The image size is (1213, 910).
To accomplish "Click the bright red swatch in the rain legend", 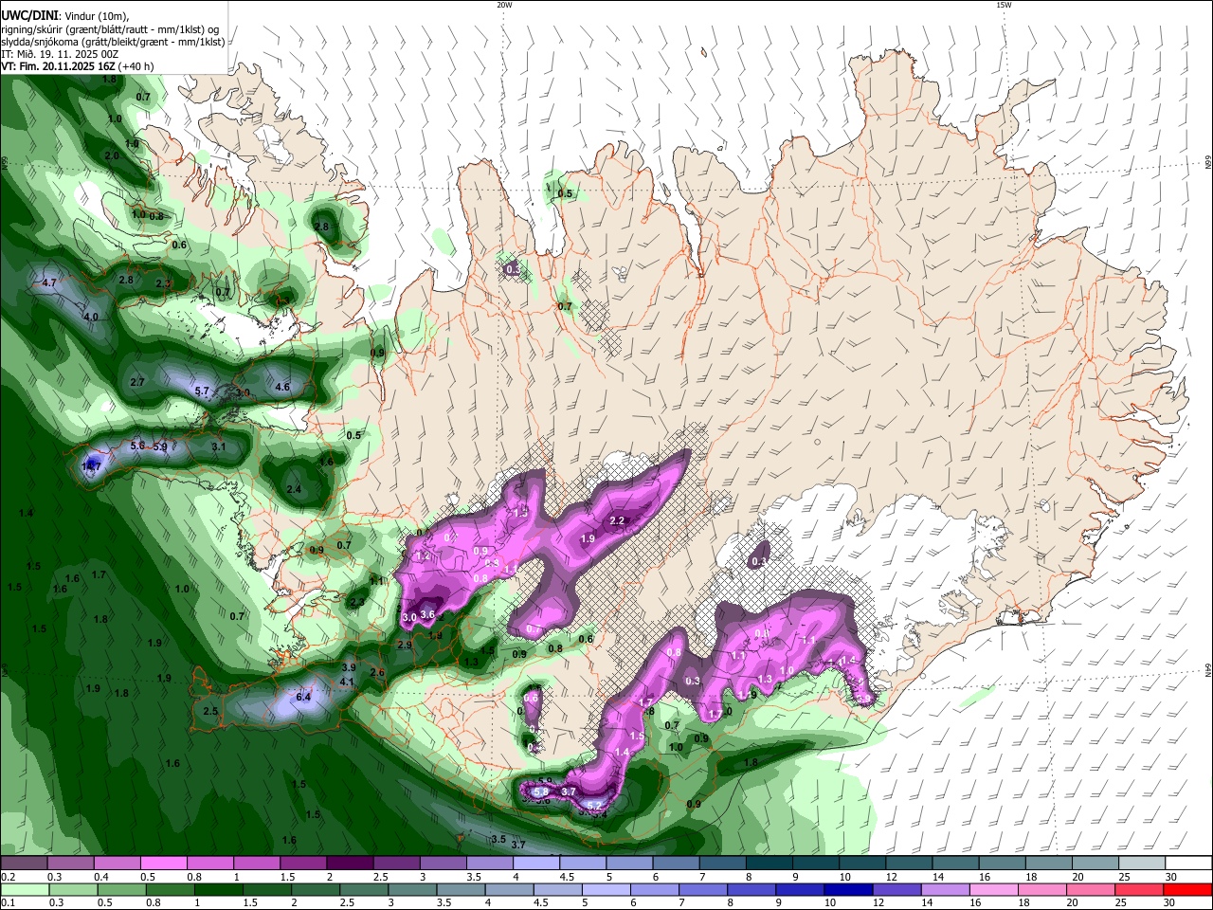I will pos(1188,889).
